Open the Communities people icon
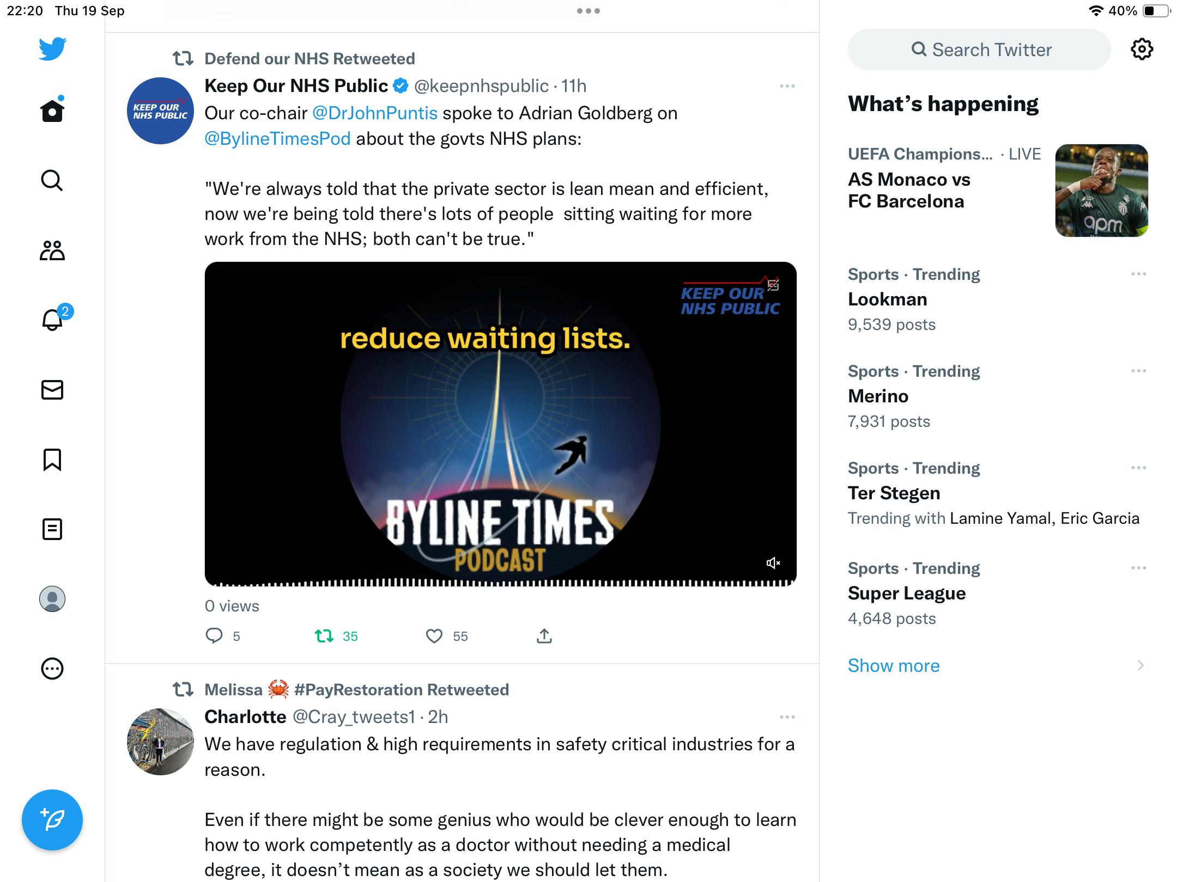This screenshot has width=1177, height=882. coord(52,250)
